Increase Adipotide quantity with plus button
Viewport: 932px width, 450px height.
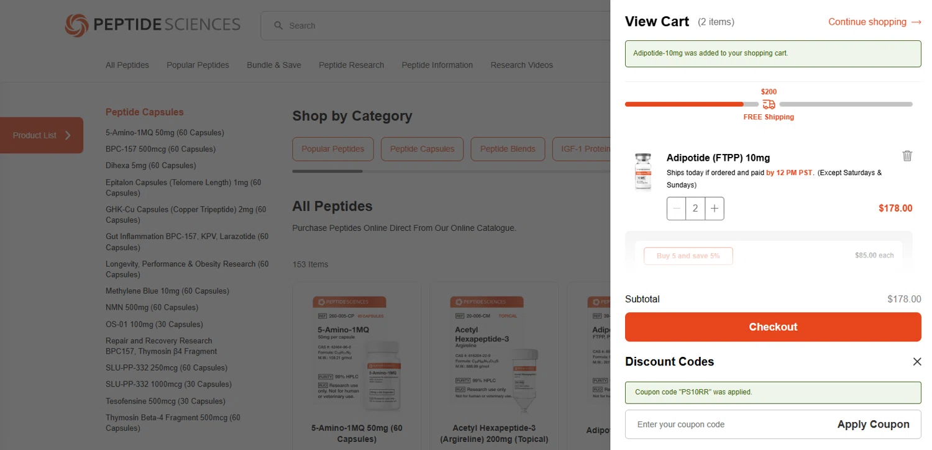point(715,209)
